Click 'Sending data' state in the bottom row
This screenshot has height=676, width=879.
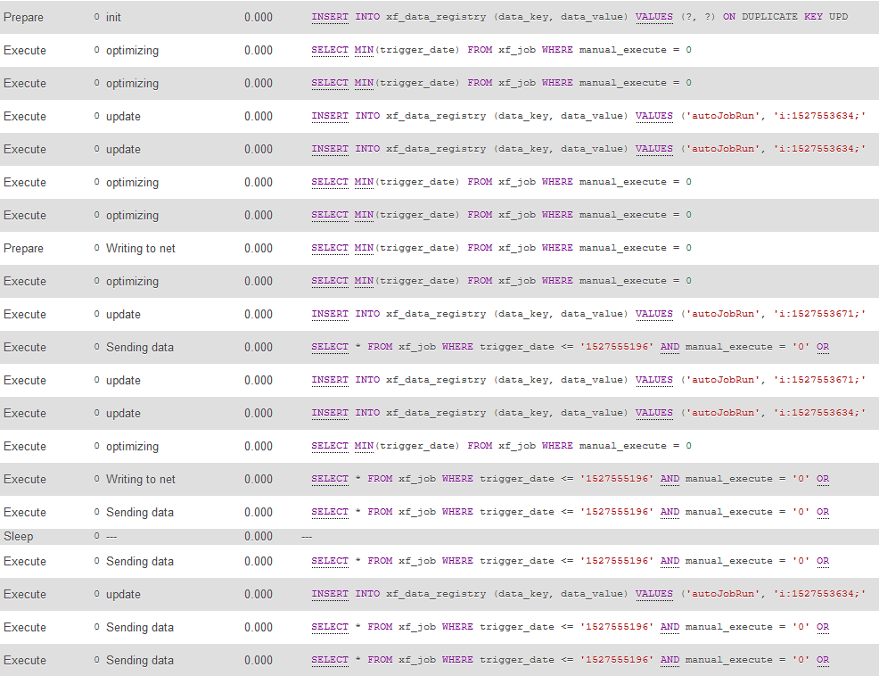(139, 661)
